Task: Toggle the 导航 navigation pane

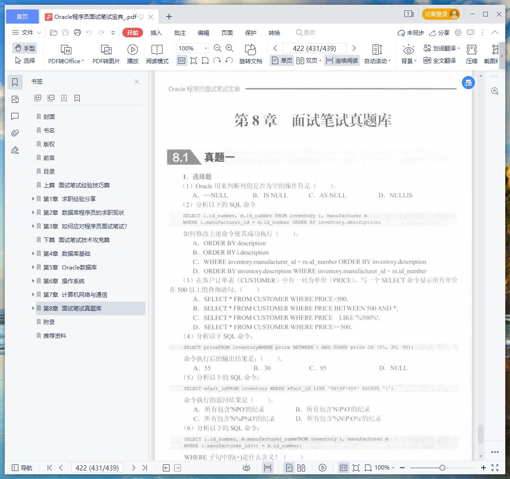Action: (22, 468)
